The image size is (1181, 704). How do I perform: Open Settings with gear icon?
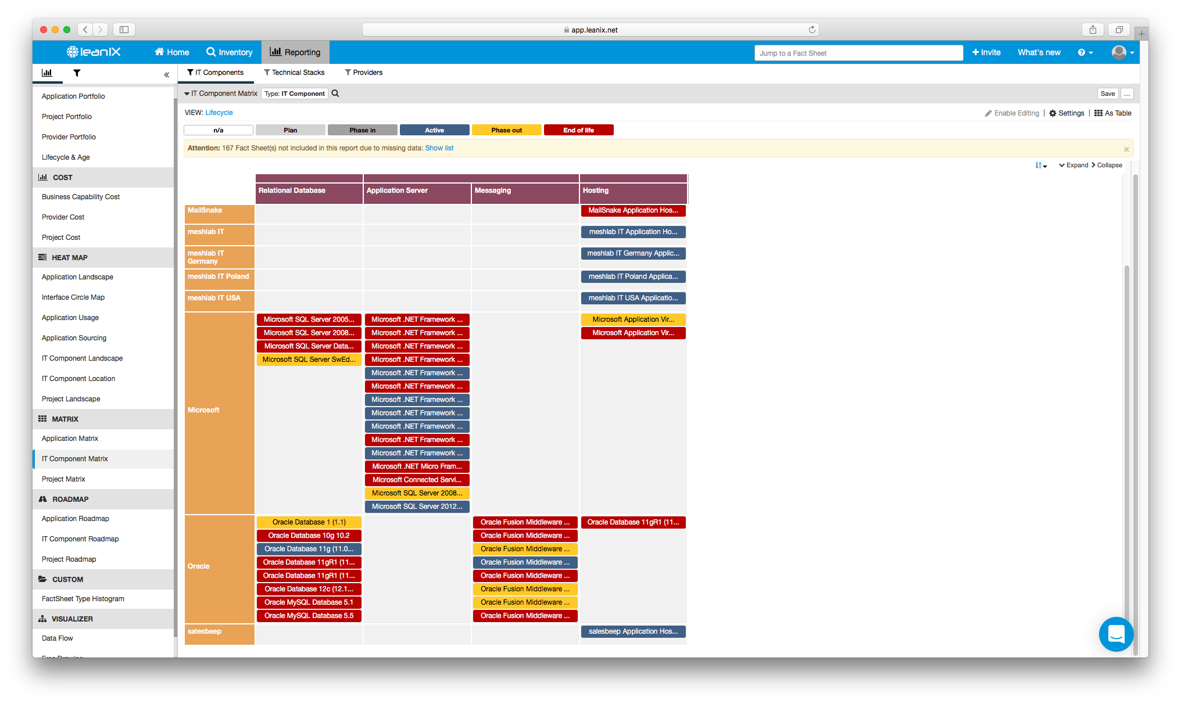tap(1067, 113)
